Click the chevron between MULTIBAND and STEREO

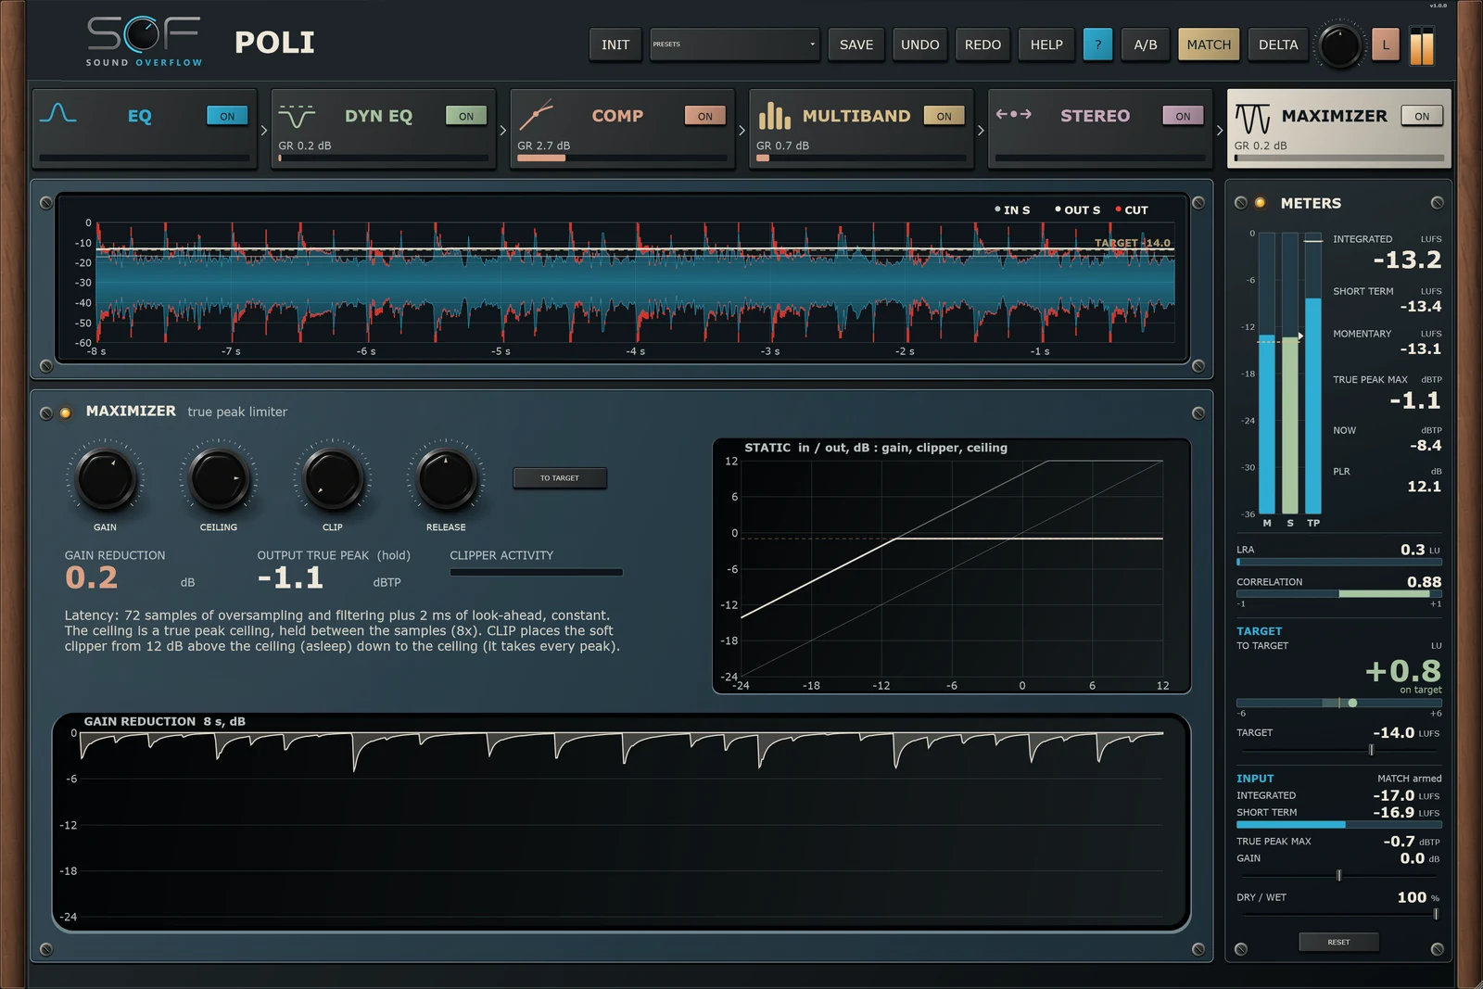click(x=982, y=131)
